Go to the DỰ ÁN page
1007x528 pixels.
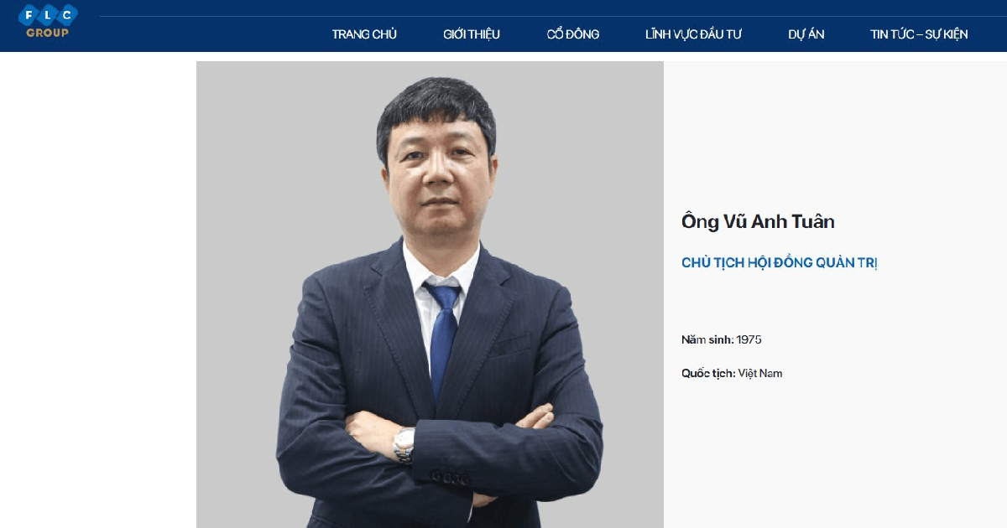tap(806, 34)
